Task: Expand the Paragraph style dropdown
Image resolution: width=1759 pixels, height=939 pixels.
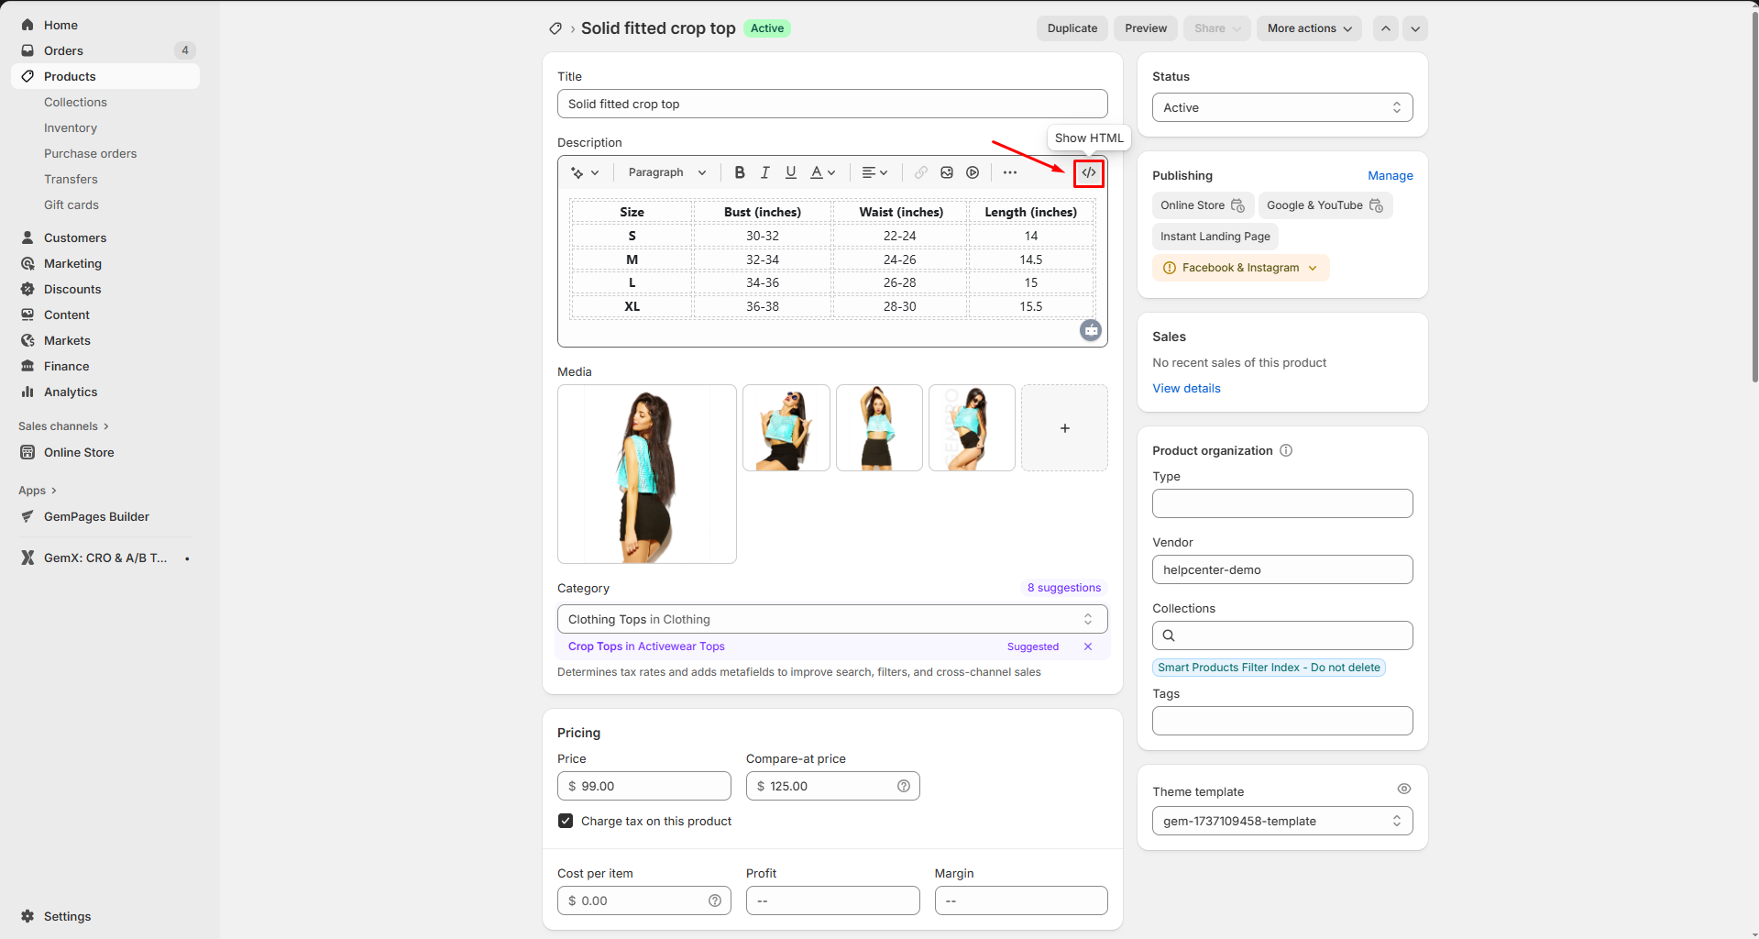Action: (x=666, y=172)
